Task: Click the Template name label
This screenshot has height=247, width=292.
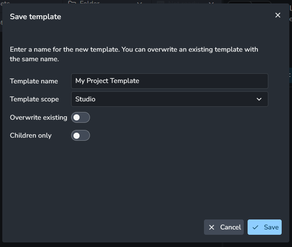Action: click(x=34, y=81)
